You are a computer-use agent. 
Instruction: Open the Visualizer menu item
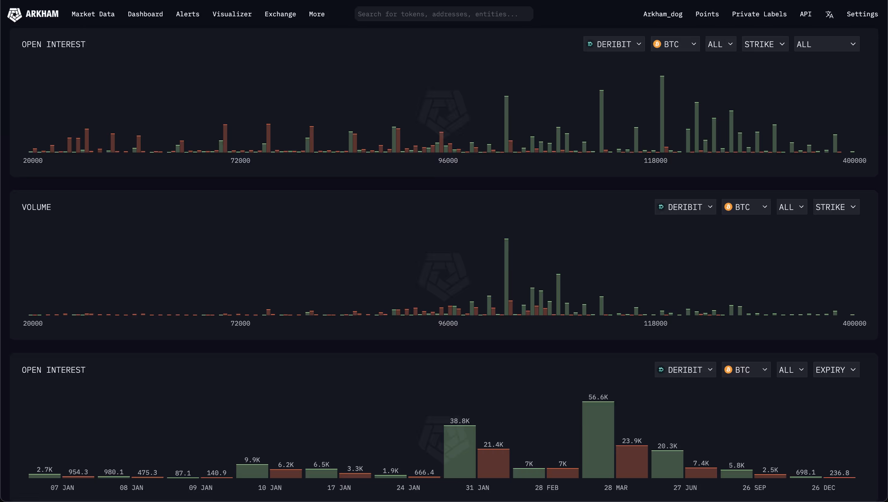(x=232, y=14)
